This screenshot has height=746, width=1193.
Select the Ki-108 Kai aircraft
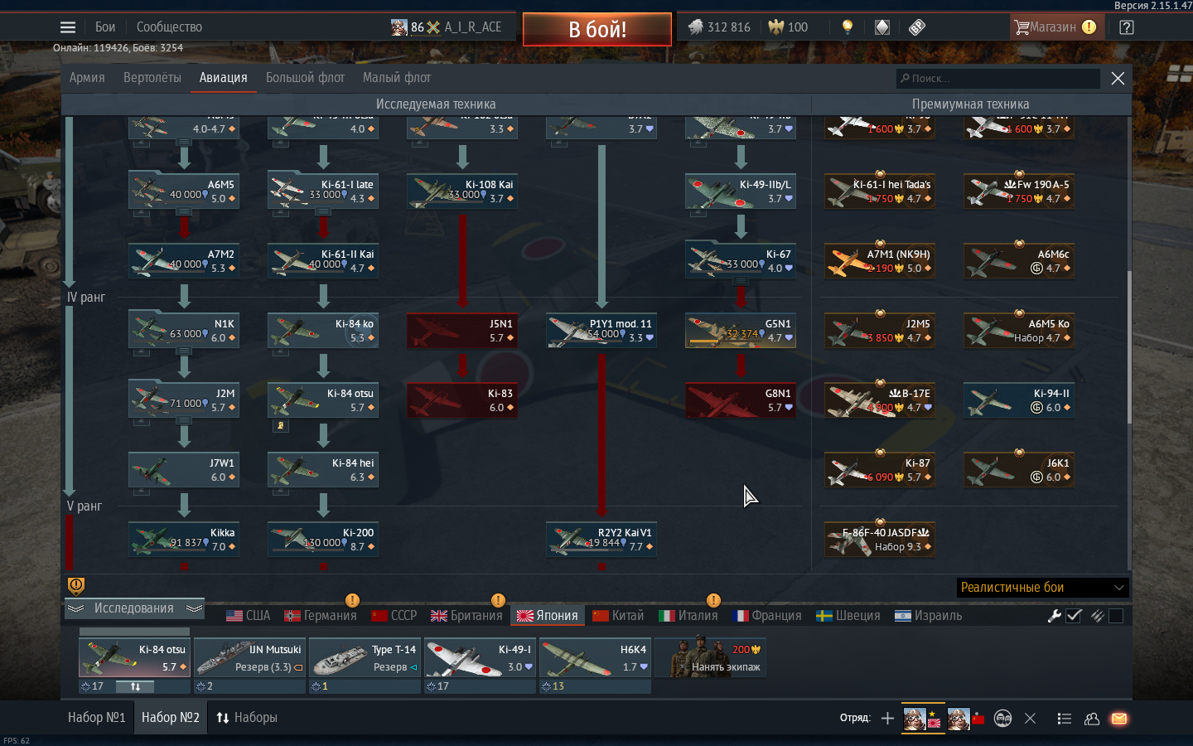click(462, 191)
